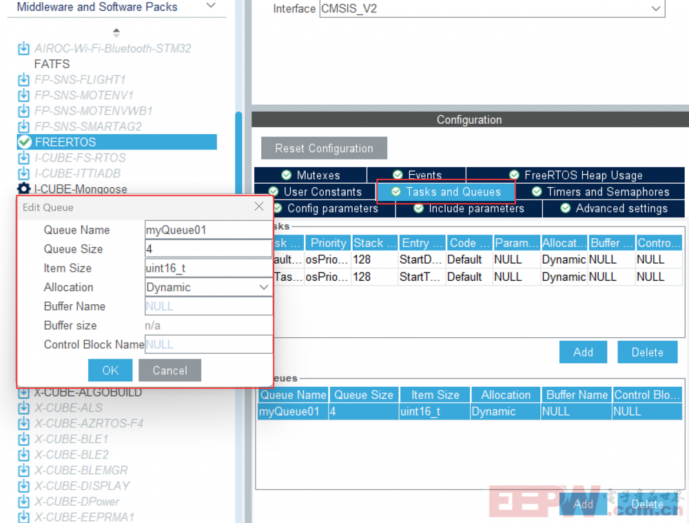Switch to the Mutexes tab
Image resolution: width=689 pixels, height=523 pixels.
tap(311, 175)
